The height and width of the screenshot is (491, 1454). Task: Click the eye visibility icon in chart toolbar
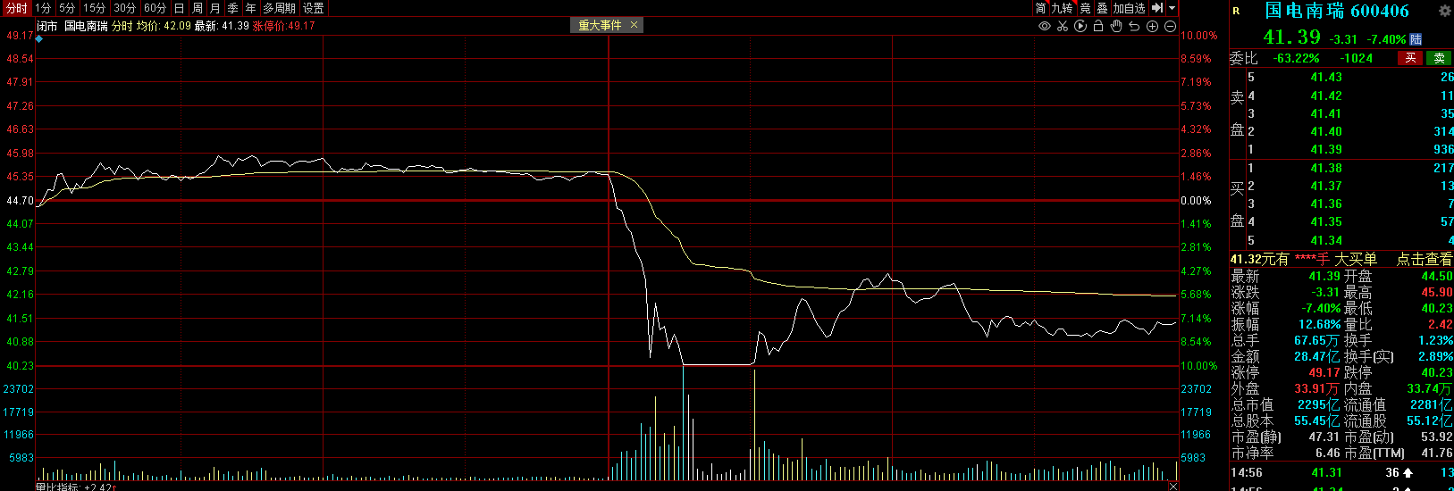(1044, 26)
